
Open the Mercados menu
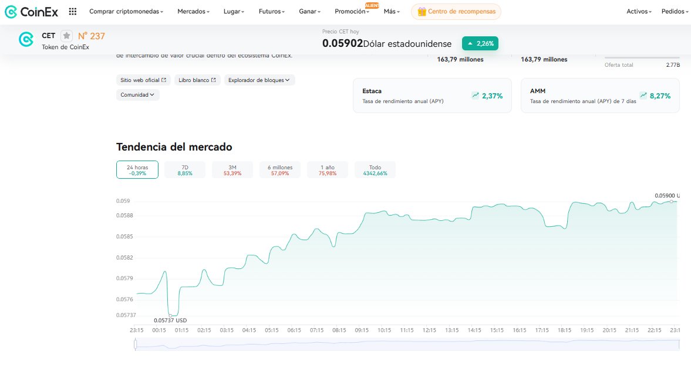[193, 11]
